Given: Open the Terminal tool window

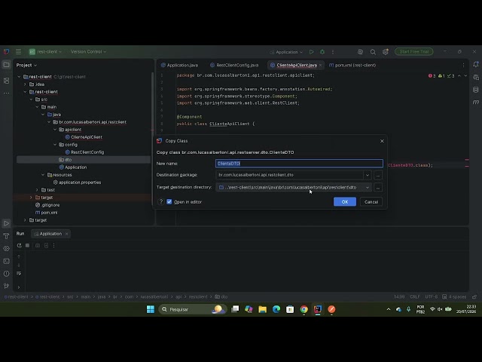Looking at the screenshot, I should pyautogui.click(x=6, y=261).
